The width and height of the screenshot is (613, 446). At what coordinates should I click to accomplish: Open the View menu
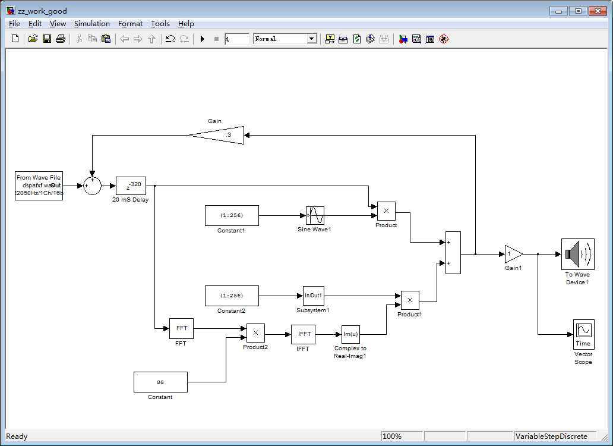tap(58, 24)
